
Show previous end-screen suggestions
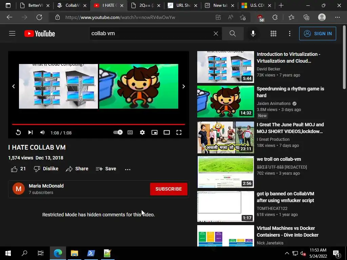click(x=14, y=86)
